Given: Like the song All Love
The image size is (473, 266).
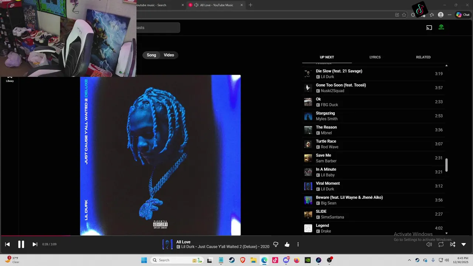Looking at the screenshot, I should pyautogui.click(x=287, y=244).
